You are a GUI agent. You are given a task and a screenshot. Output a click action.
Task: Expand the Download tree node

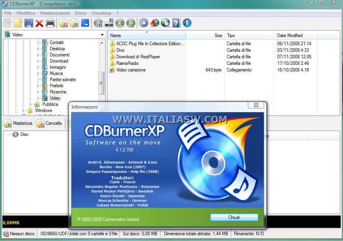[x=38, y=61]
